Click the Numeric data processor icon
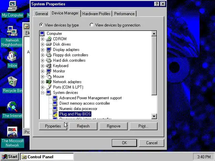Screen dimensions: 215x161 pos(55,109)
